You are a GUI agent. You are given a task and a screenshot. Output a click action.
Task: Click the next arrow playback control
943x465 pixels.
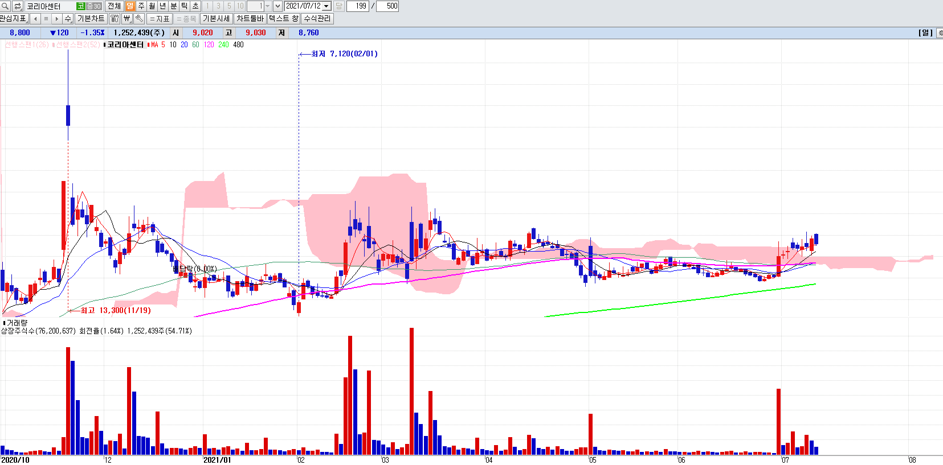[x=56, y=19]
